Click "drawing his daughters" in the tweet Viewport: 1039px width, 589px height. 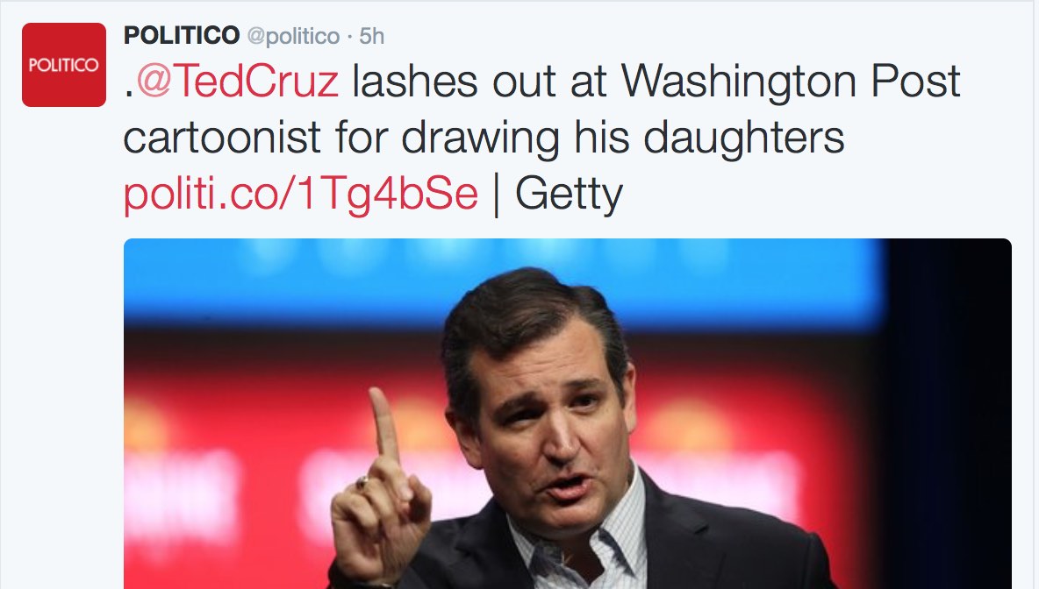click(651, 138)
